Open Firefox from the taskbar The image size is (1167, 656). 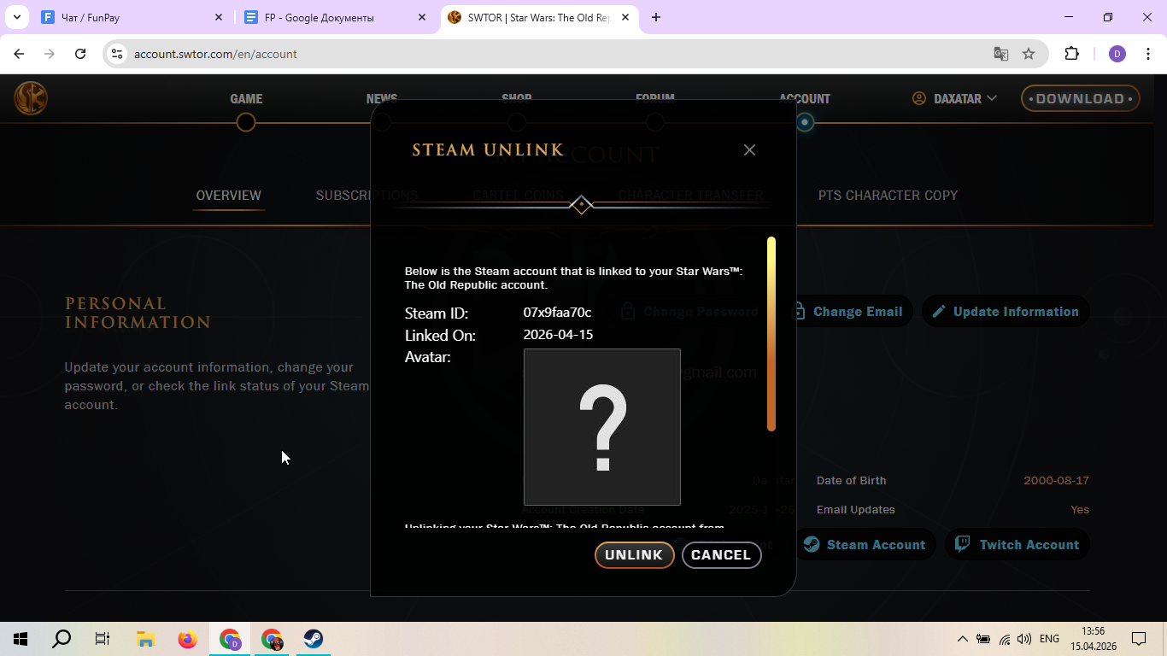click(x=187, y=639)
